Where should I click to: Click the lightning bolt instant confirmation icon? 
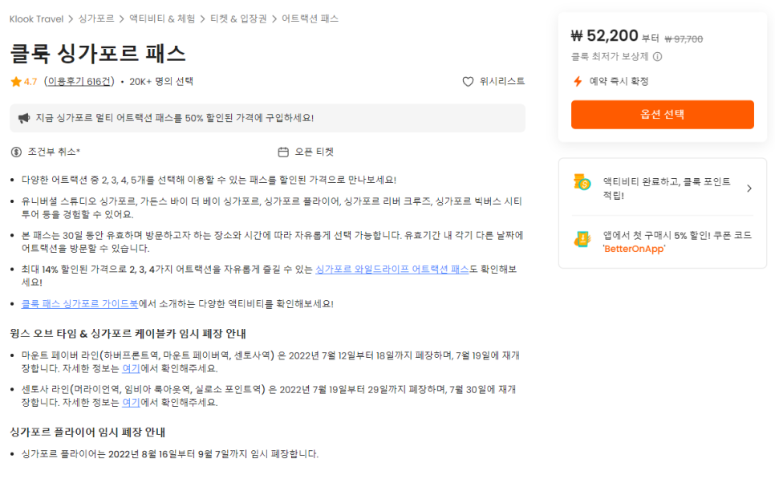pyautogui.click(x=578, y=82)
